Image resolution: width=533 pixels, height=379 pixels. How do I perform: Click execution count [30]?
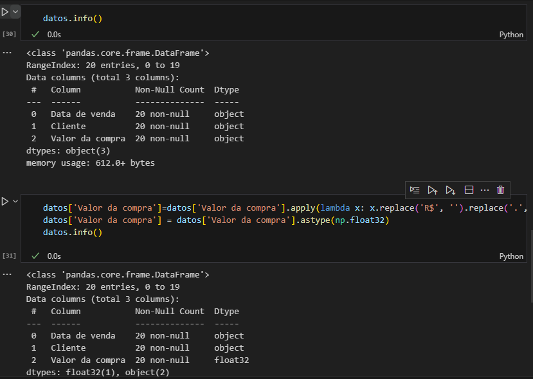click(9, 34)
